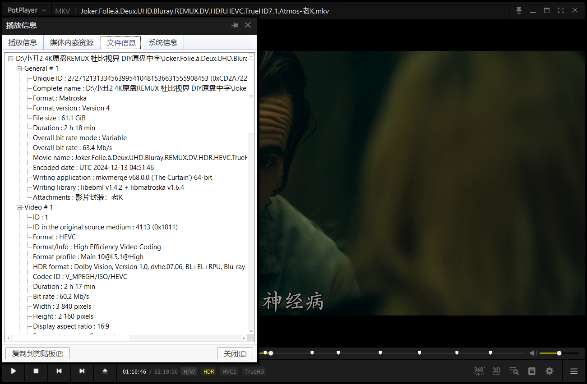Select the 'Duration : 2 h 18 min' row
587x384 pixels.
click(64, 128)
